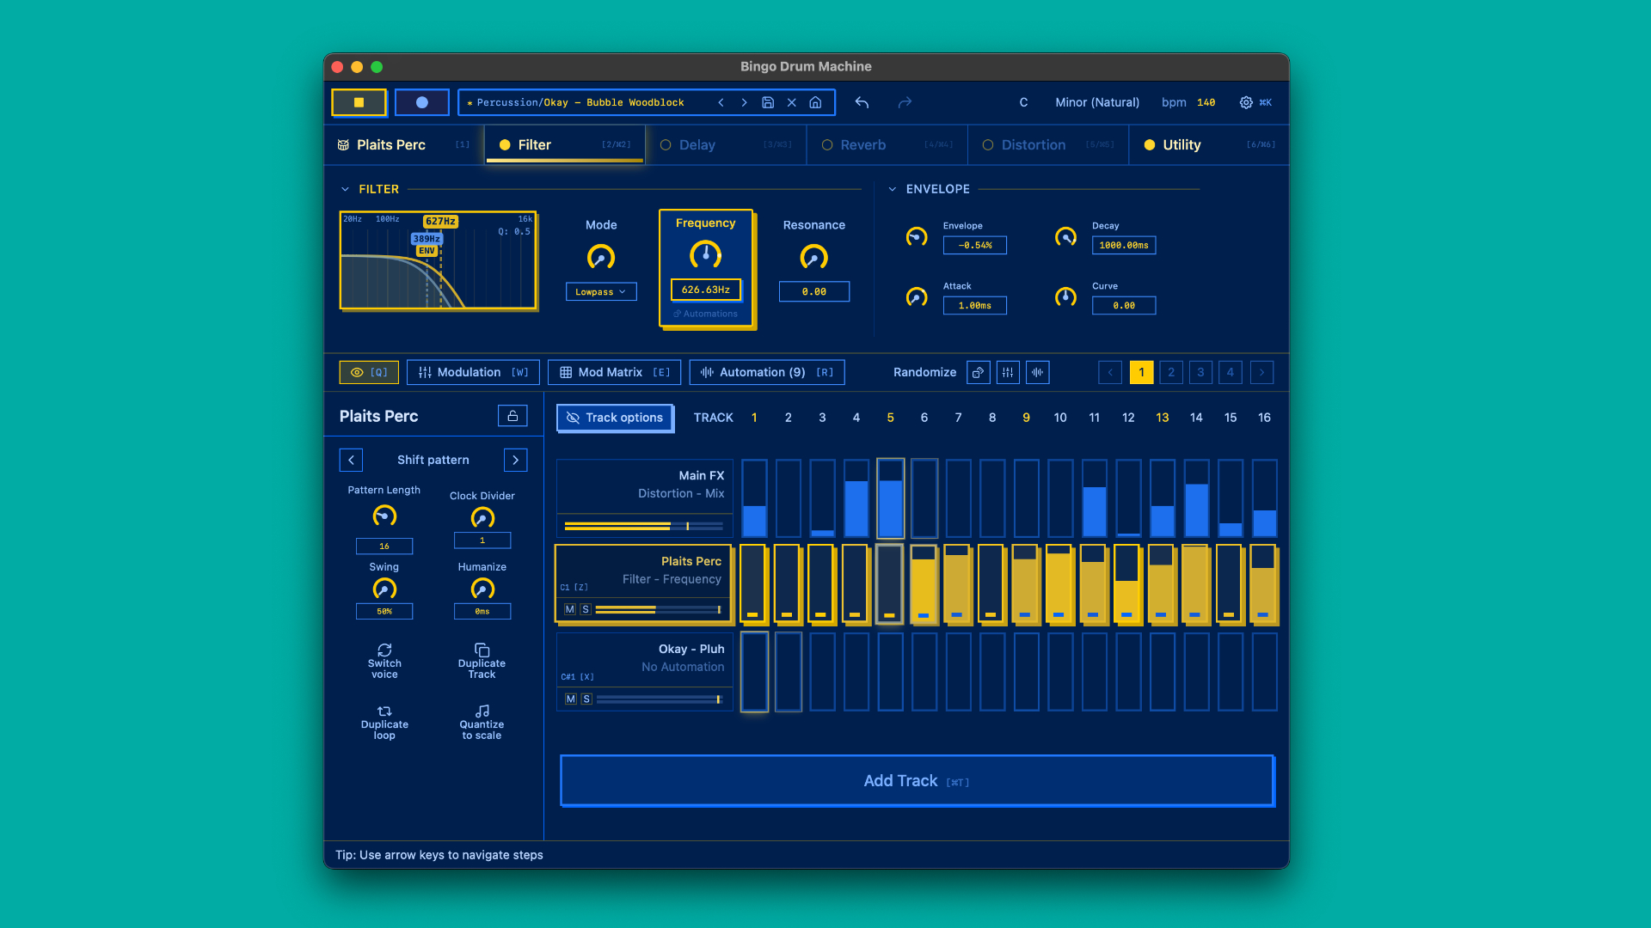Adjust the Main FX Distortion Mix slider

[x=686, y=526]
